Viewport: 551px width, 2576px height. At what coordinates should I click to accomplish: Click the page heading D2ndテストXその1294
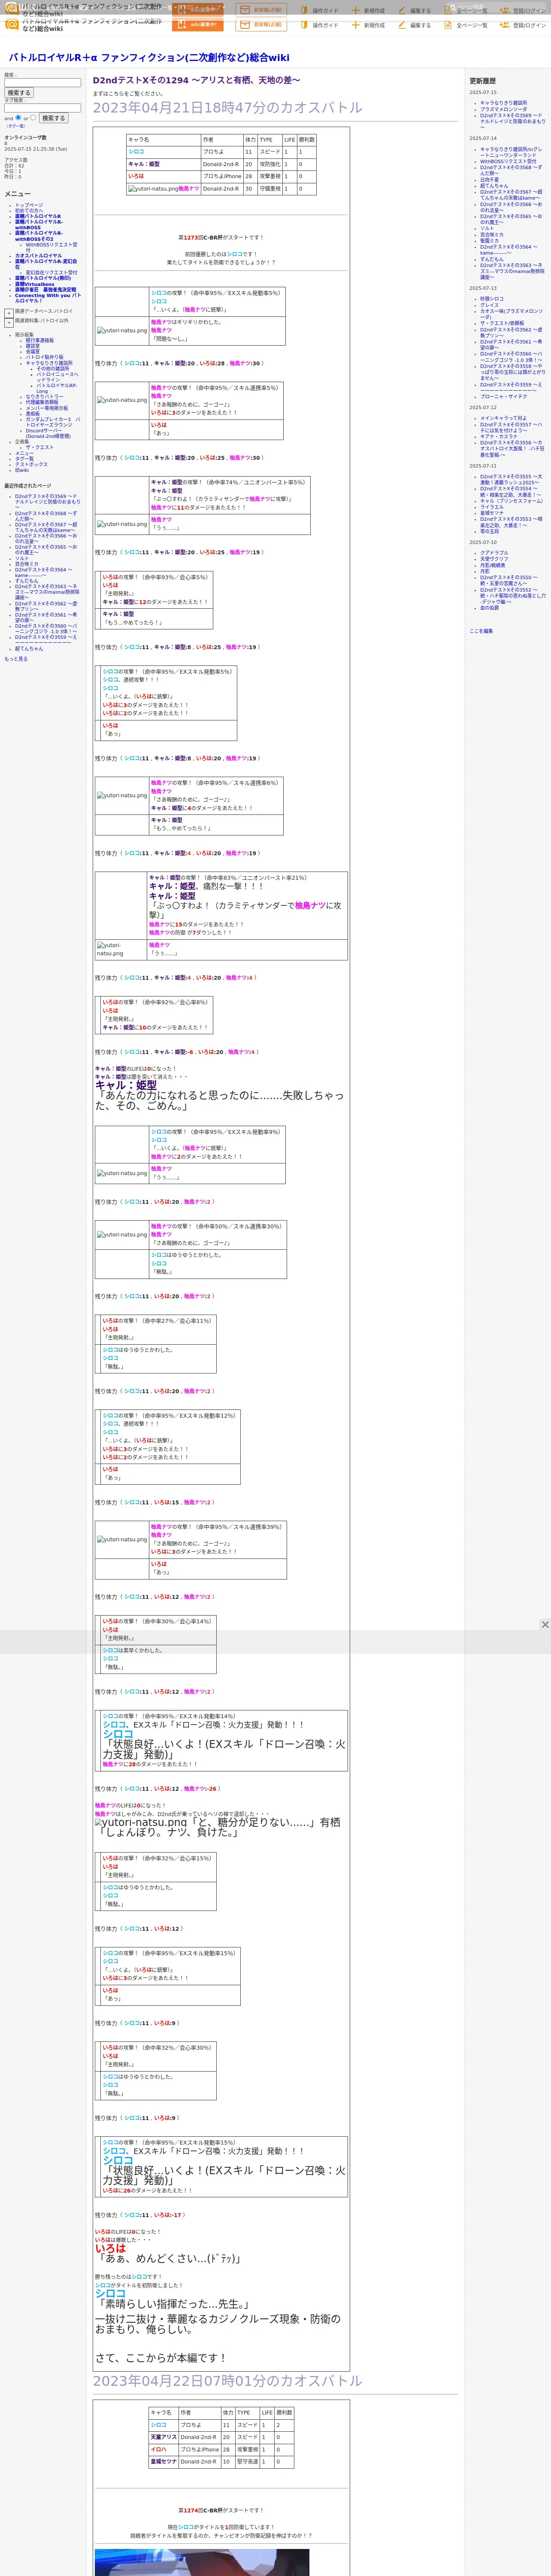click(x=196, y=80)
